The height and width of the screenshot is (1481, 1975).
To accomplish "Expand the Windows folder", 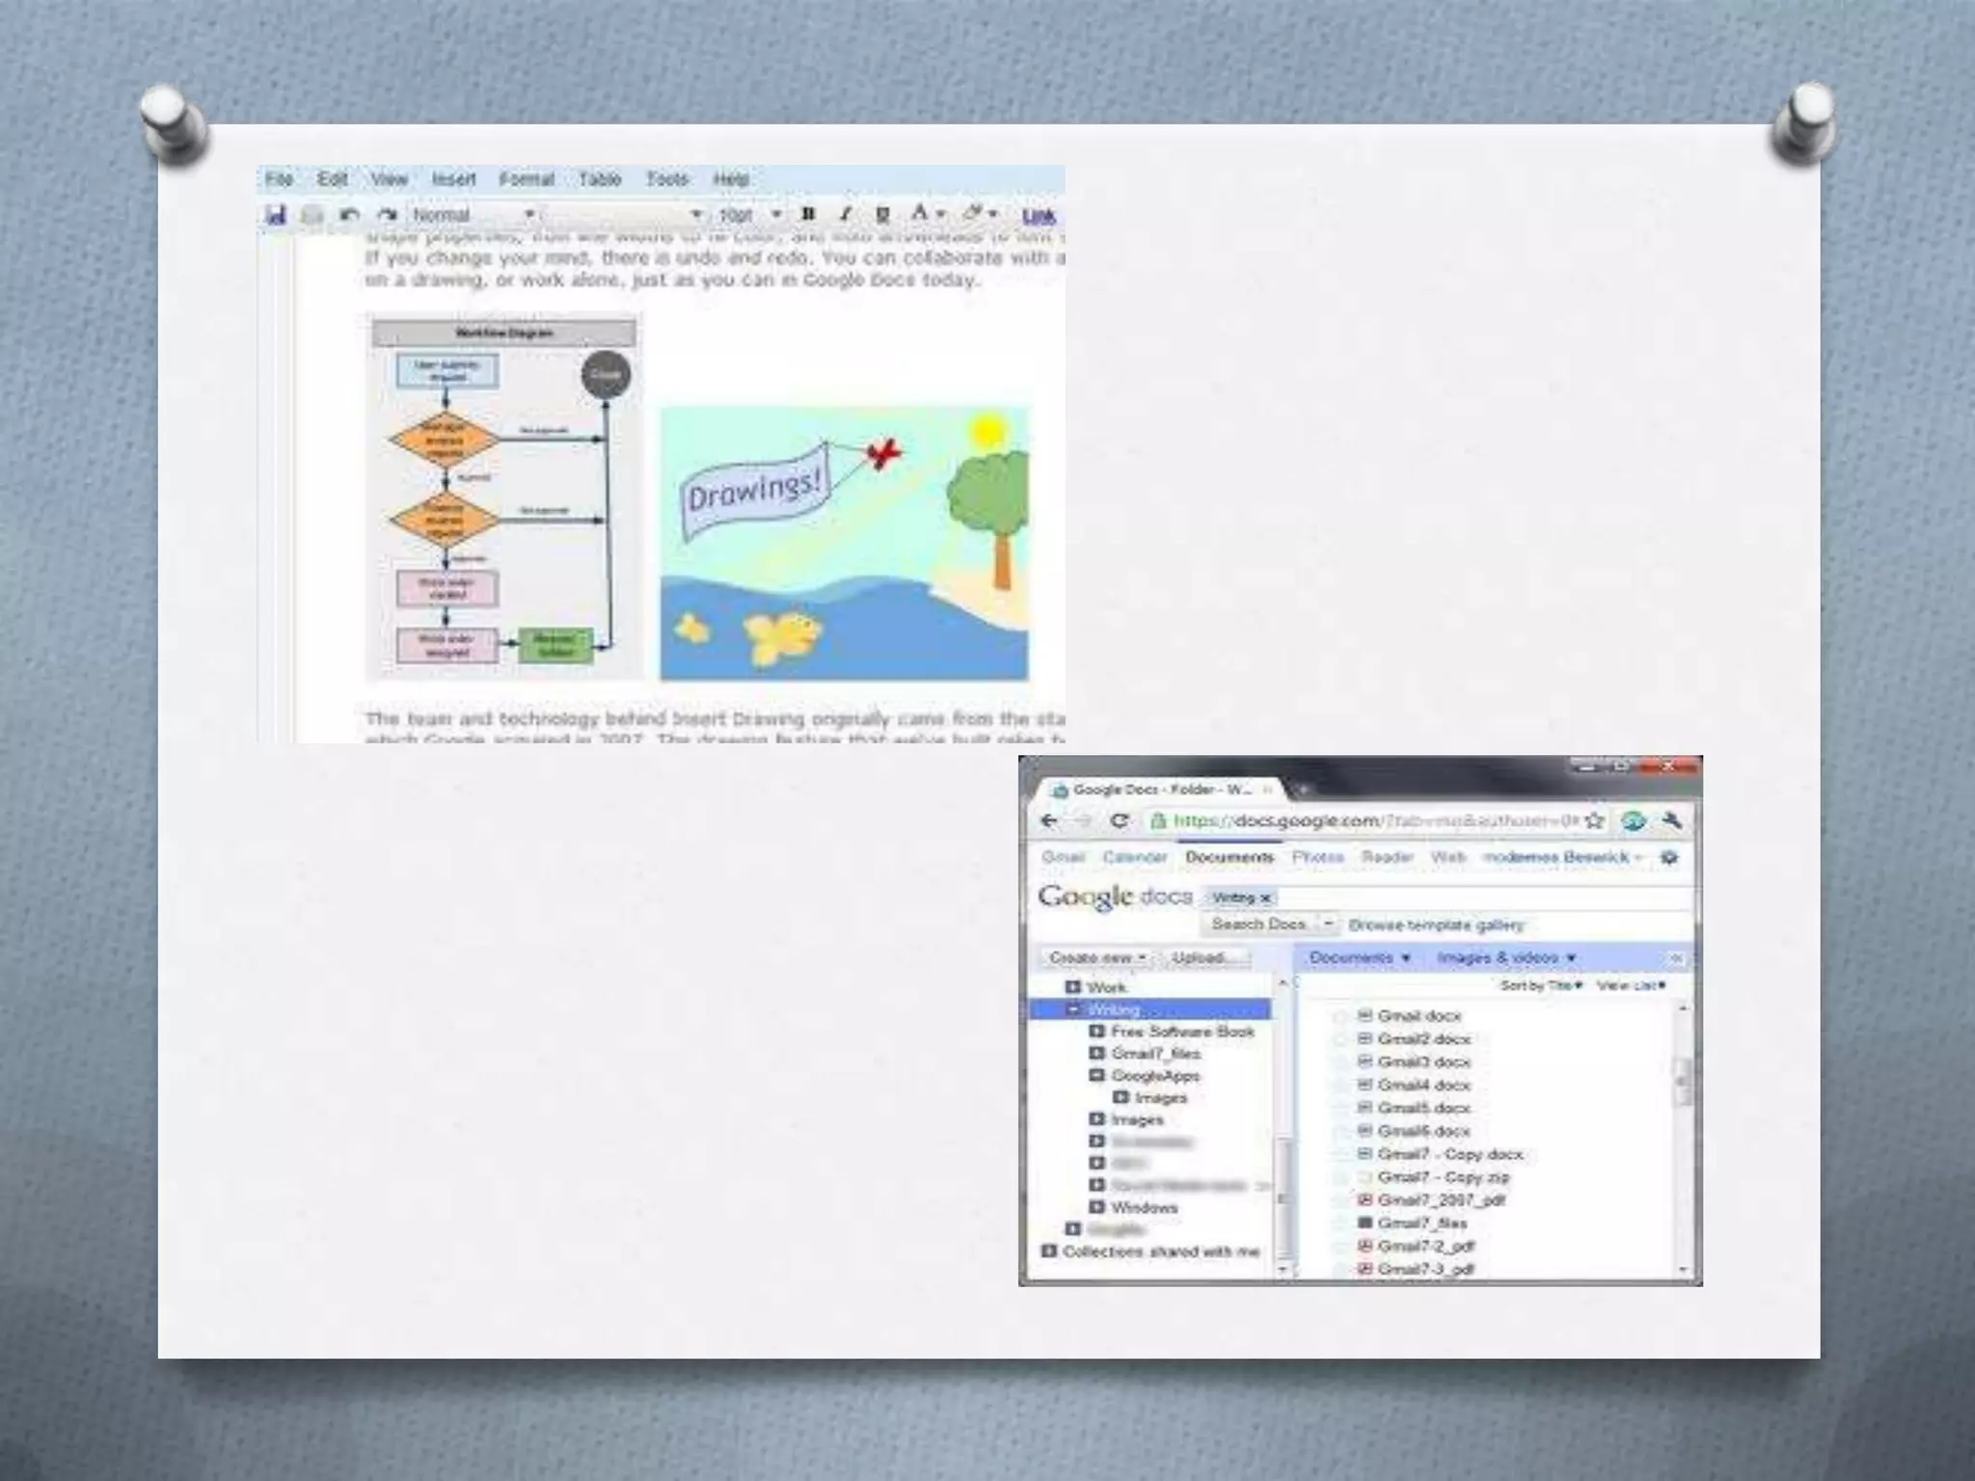I will pyautogui.click(x=1096, y=1207).
